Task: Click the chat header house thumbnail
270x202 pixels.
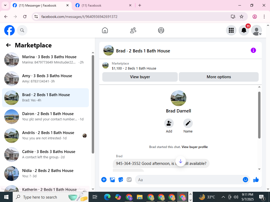Action: 108,50
